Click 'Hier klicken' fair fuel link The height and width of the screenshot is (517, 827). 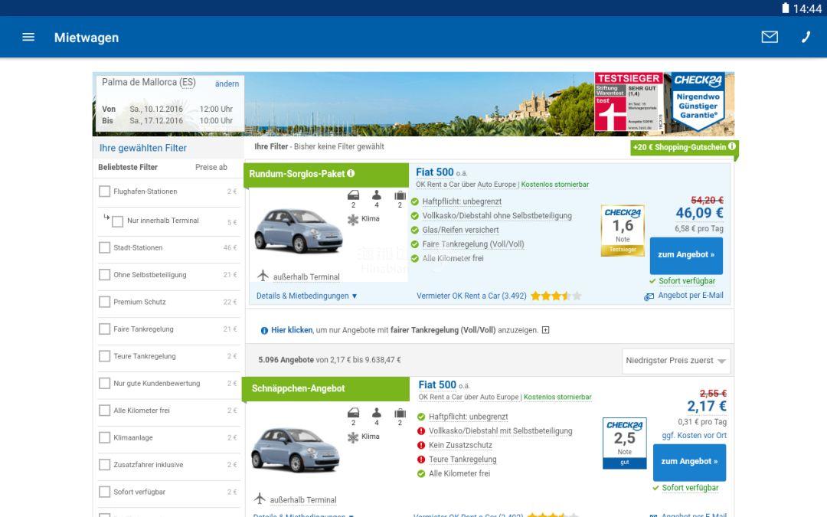pos(292,330)
